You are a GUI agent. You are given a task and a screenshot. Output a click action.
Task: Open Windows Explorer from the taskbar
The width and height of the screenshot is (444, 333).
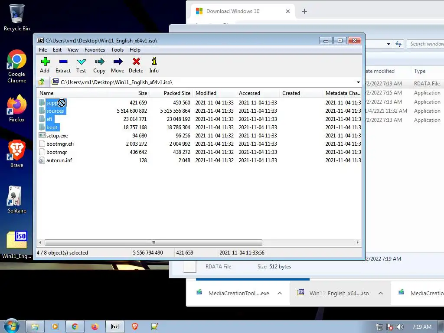[x=35, y=327]
